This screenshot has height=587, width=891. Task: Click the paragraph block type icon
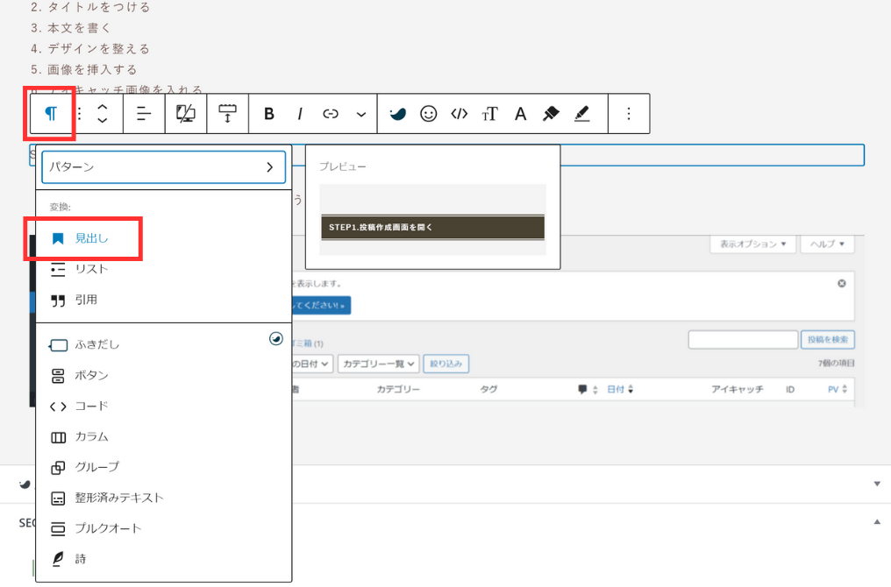[52, 114]
